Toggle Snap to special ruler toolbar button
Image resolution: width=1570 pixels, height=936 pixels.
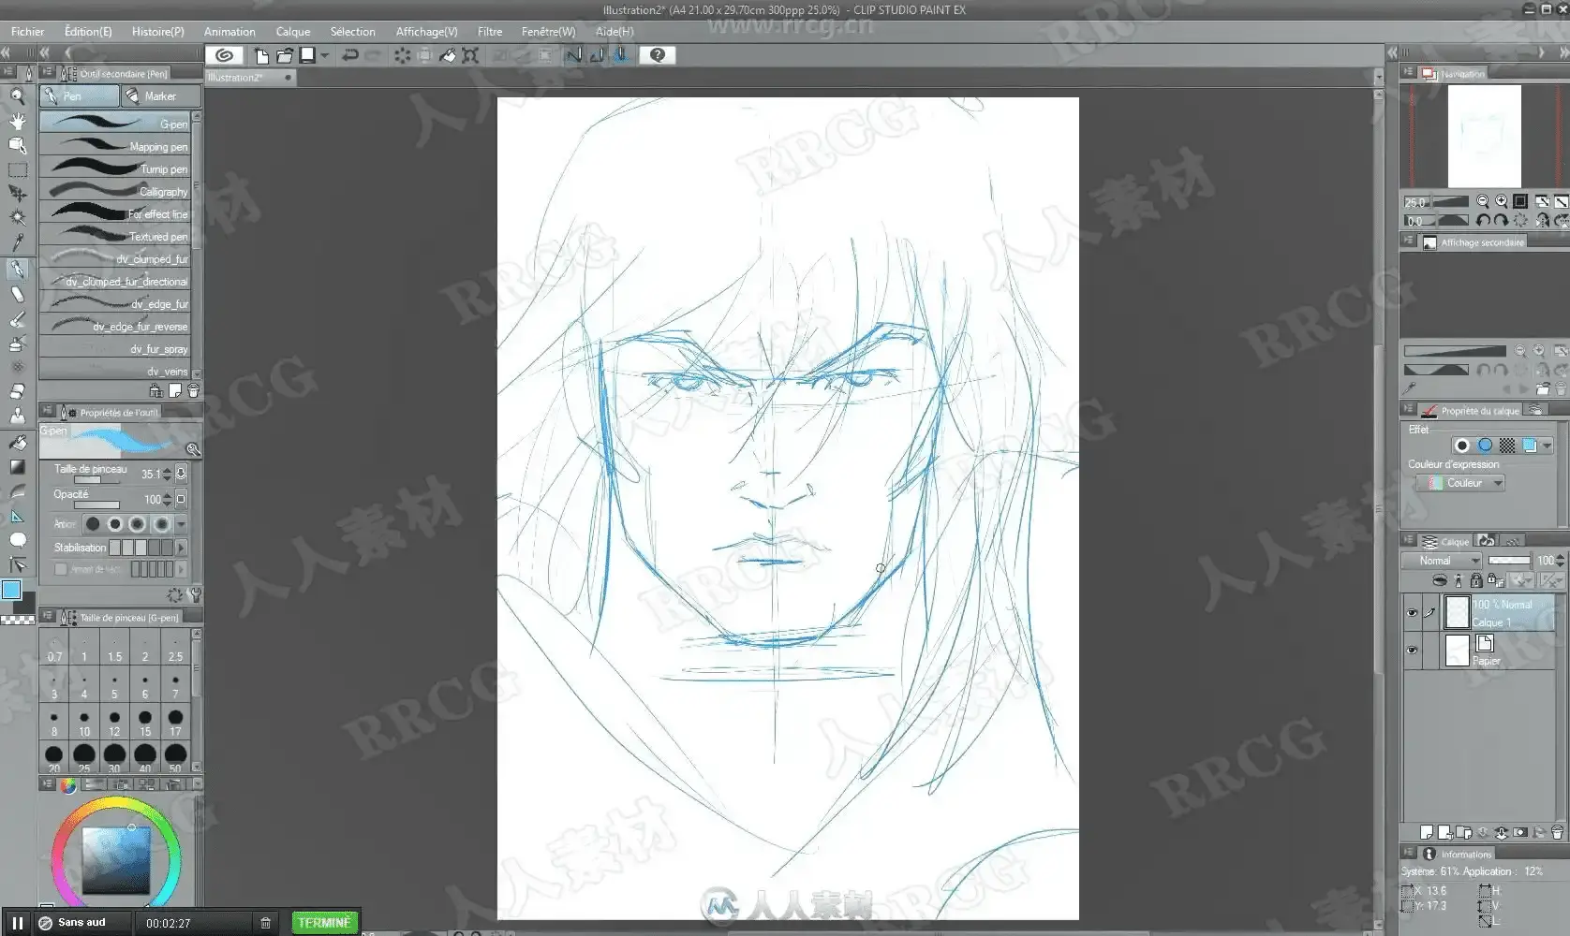point(596,55)
